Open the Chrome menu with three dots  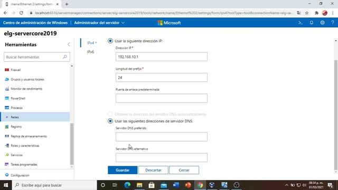click(x=333, y=13)
